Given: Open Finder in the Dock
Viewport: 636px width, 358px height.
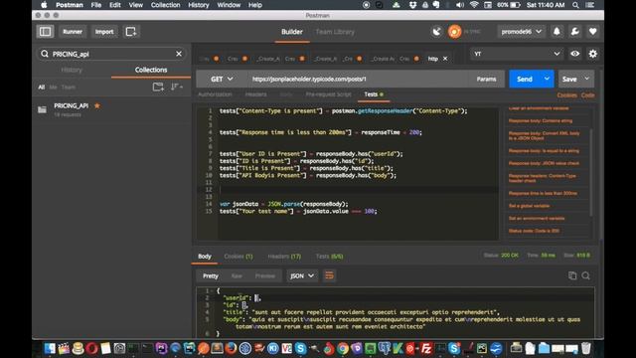Looking at the screenshot, I should point(50,348).
